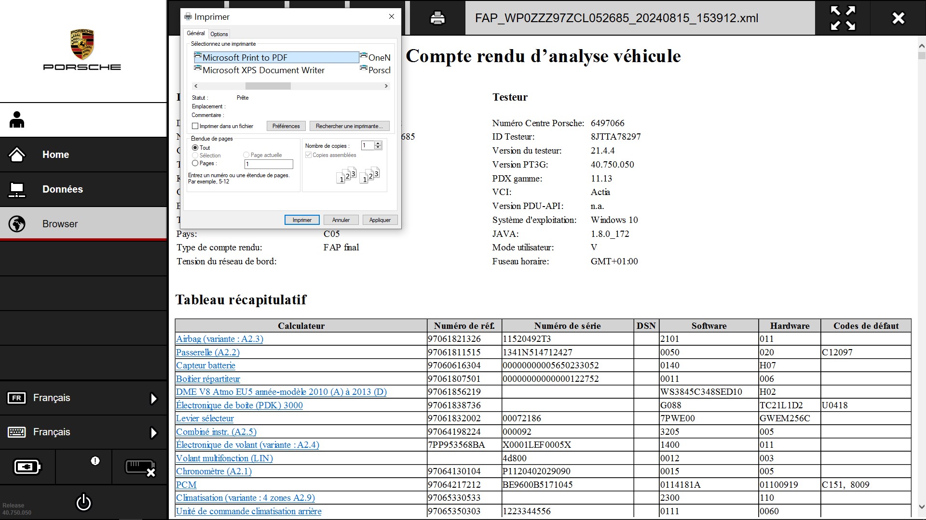Open the Airbag (variante : A2.3) link
Viewport: 926px width, 520px height.
coord(219,339)
